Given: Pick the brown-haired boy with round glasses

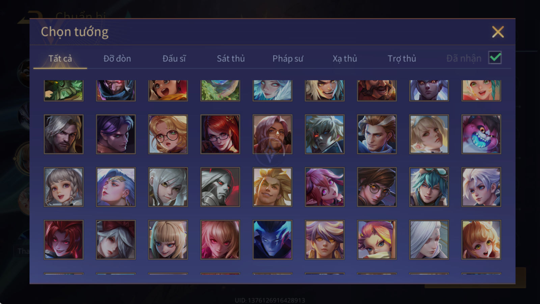Looking at the screenshot, I should [x=377, y=187].
